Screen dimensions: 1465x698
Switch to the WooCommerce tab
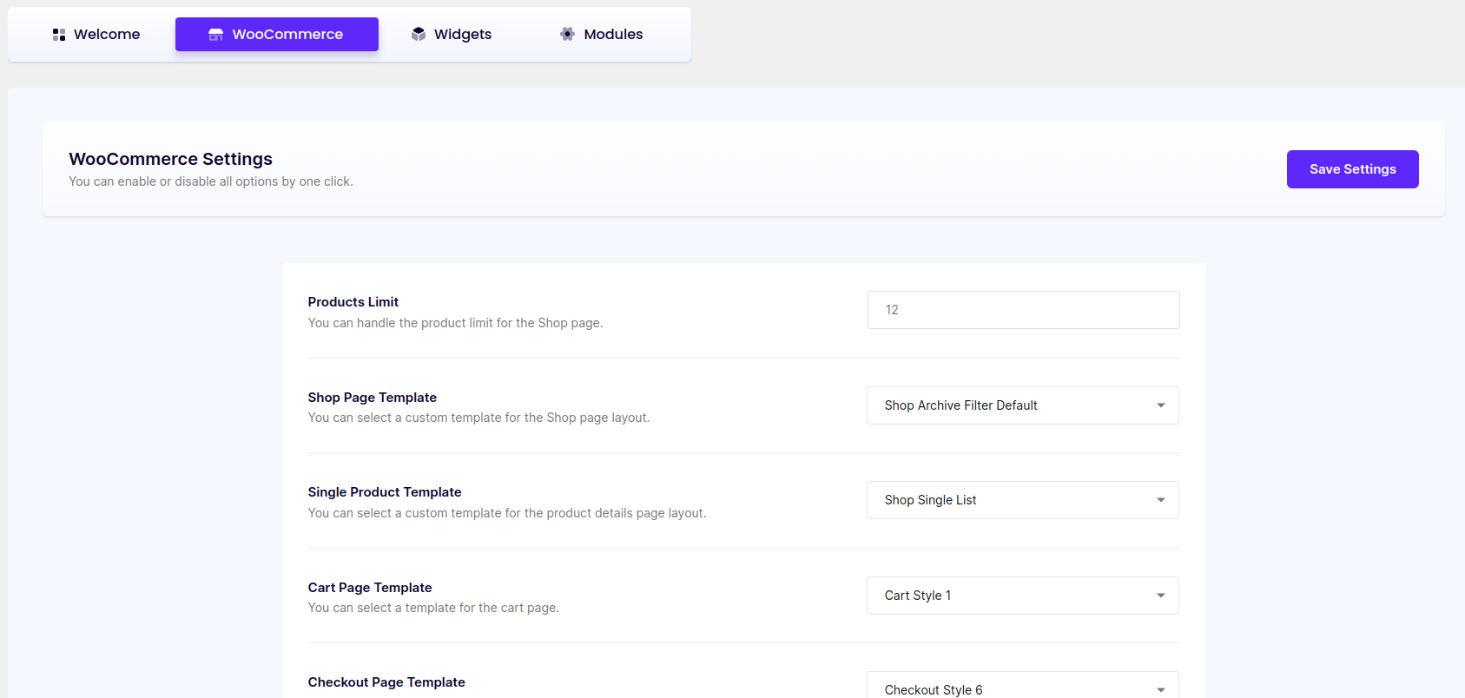tap(277, 34)
